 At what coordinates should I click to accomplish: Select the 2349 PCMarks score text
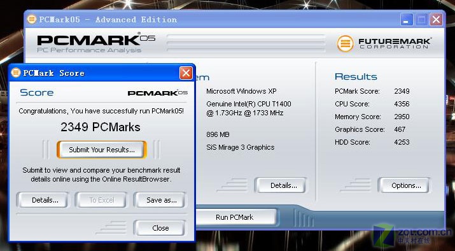101,127
